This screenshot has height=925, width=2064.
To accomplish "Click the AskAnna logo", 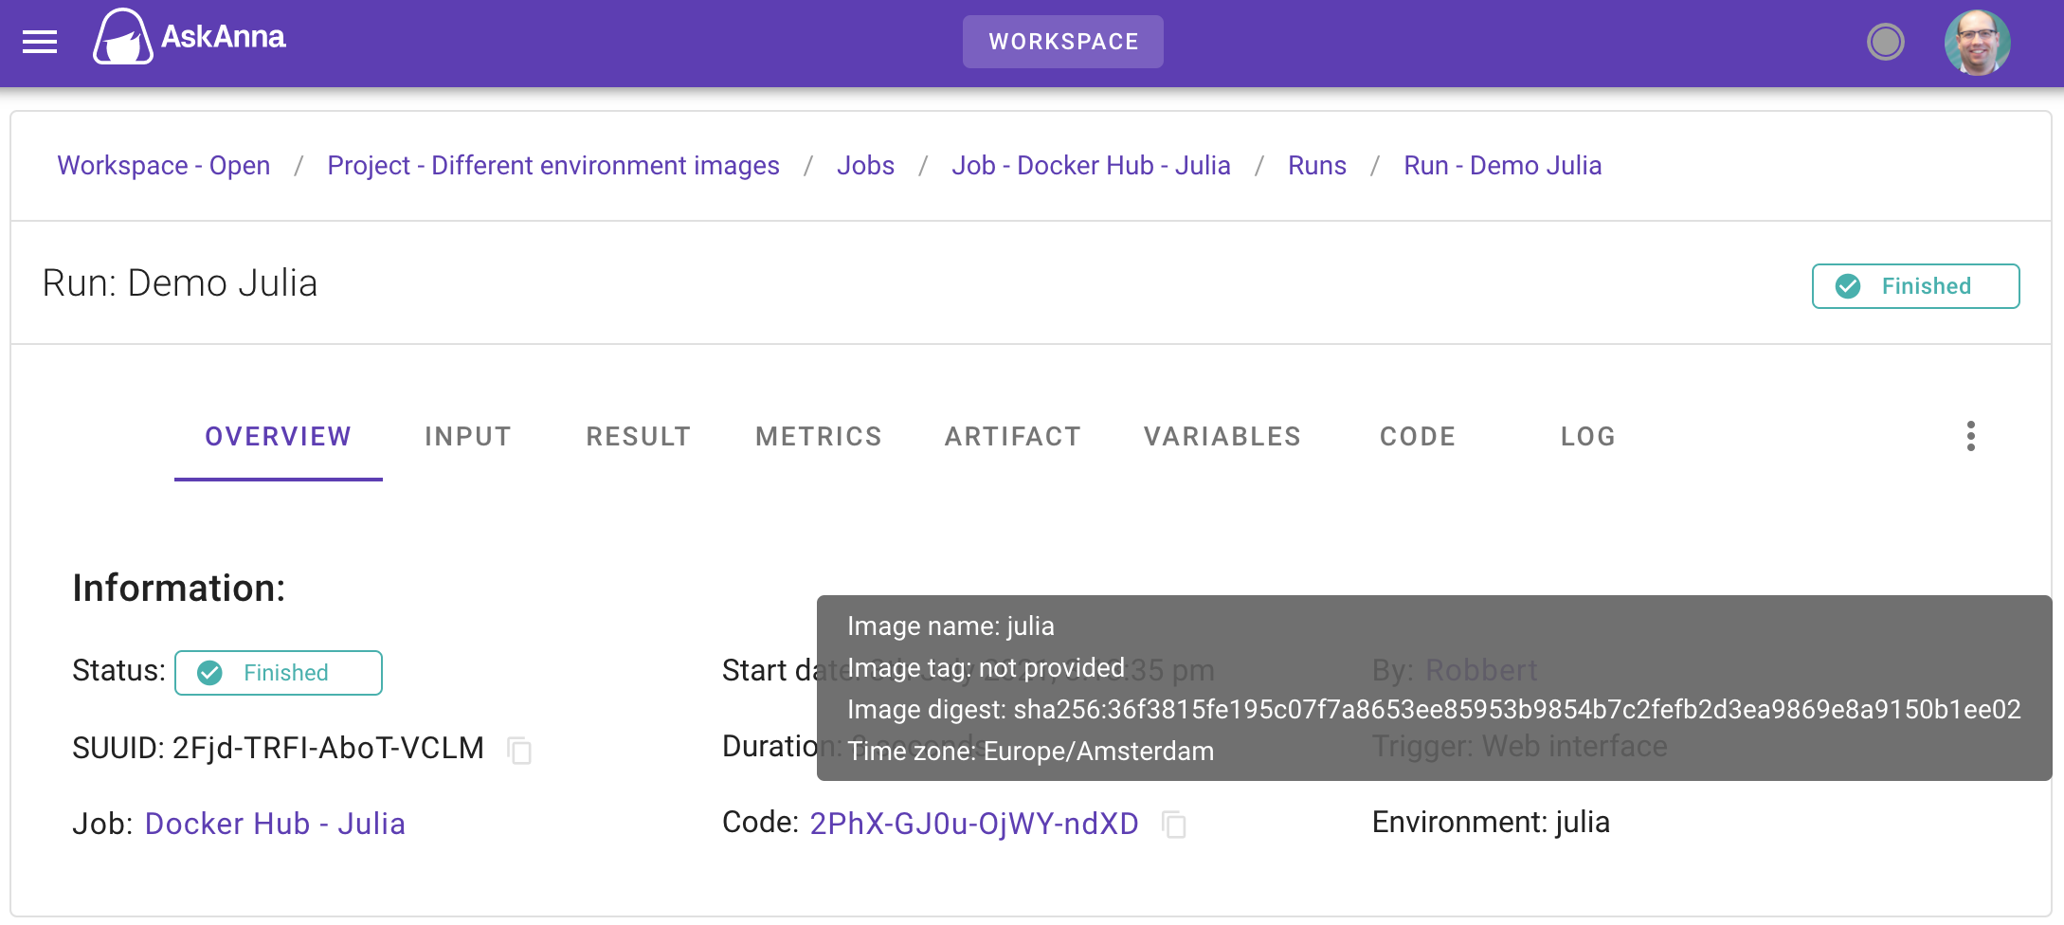I will pos(190,38).
